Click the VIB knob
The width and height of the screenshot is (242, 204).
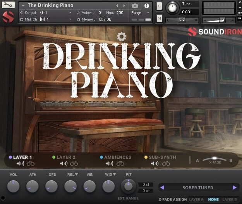(89, 186)
